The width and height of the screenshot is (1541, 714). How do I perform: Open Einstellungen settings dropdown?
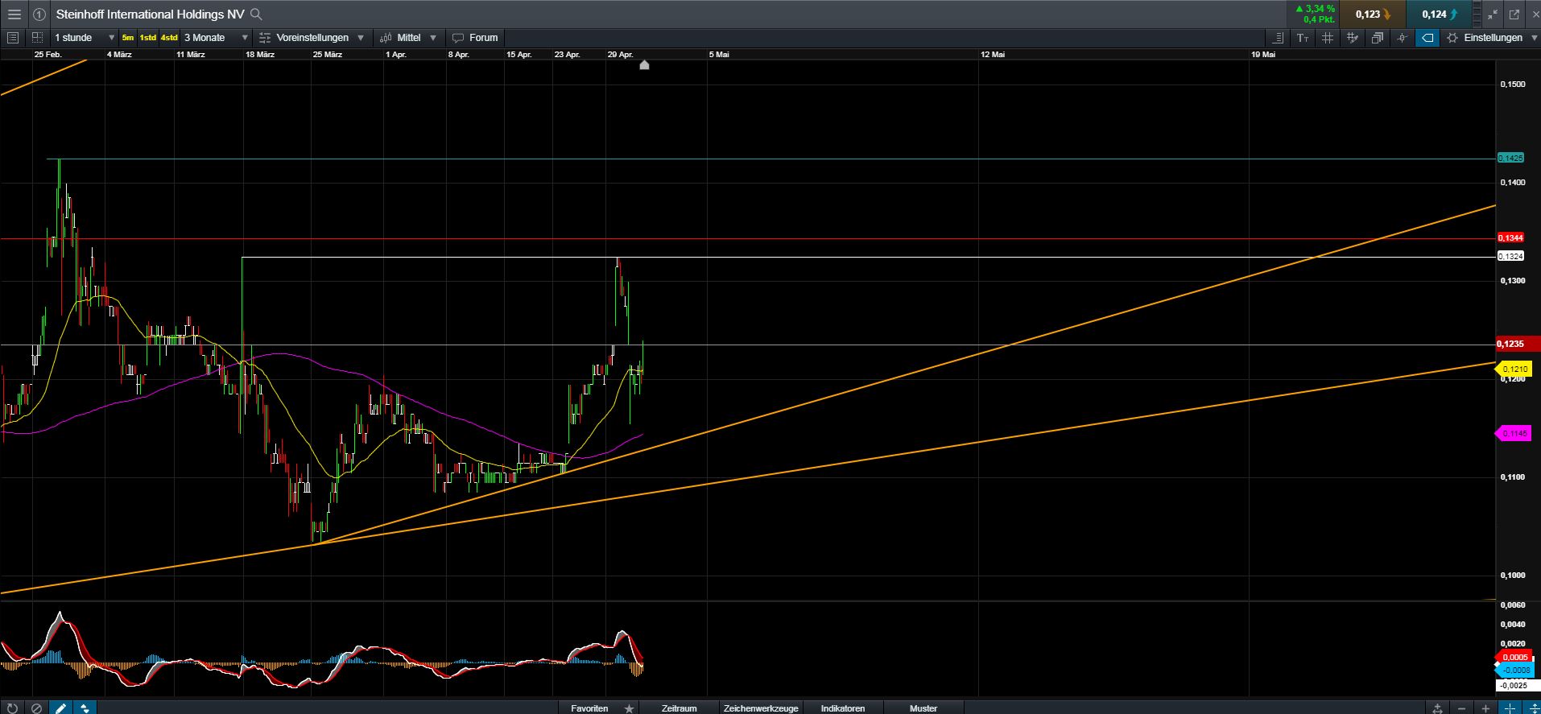point(1491,38)
